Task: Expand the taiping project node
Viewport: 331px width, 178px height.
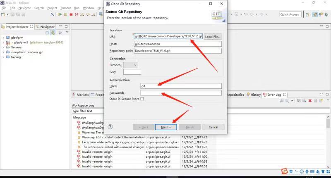Action: pos(3,57)
